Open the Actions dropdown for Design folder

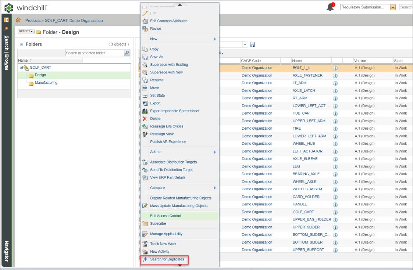[26, 31]
